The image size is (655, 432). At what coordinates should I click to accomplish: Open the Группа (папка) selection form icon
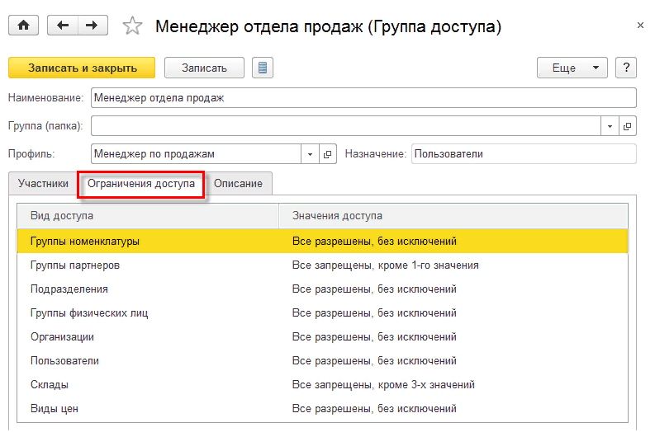coord(628,126)
